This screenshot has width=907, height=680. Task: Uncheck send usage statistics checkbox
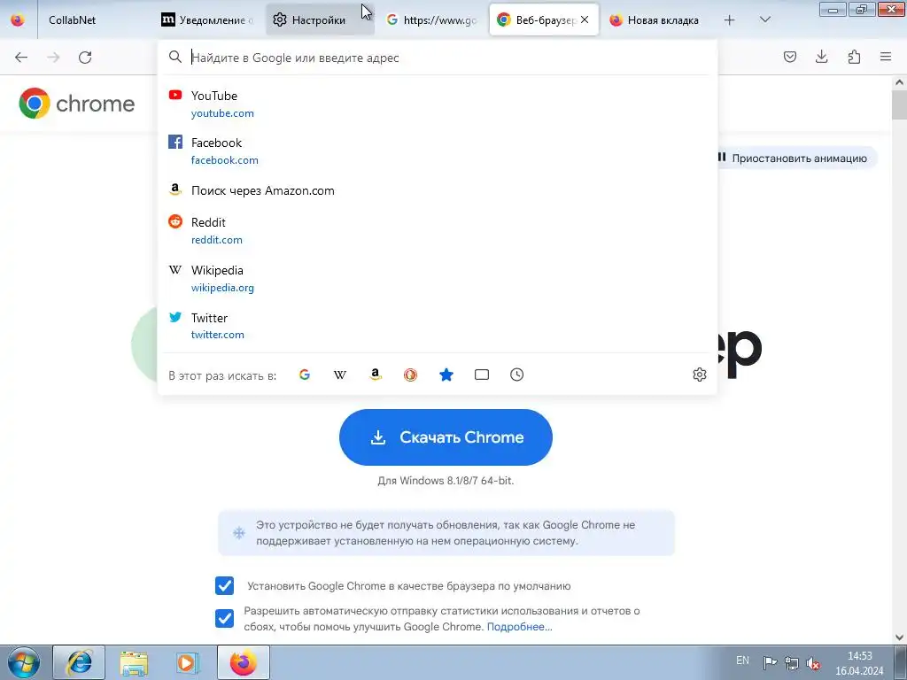point(224,618)
